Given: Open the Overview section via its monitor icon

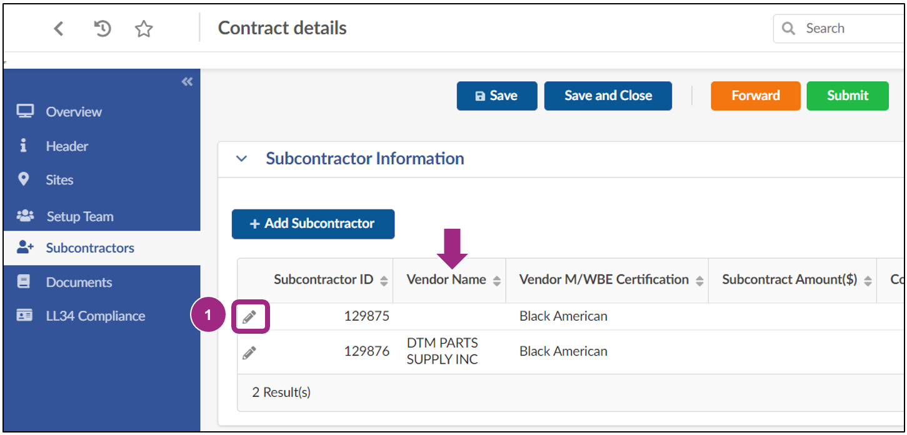Looking at the screenshot, I should tap(25, 111).
